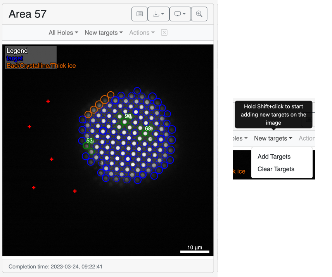Click the download image icon

(x=157, y=14)
